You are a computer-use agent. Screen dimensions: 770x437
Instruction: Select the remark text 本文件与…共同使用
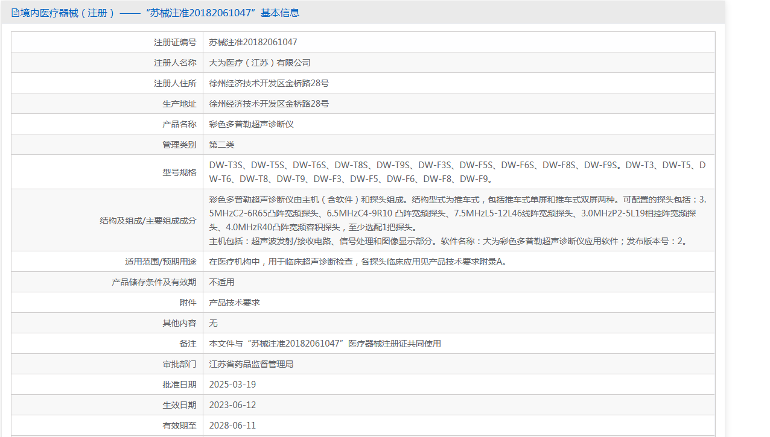(x=325, y=344)
